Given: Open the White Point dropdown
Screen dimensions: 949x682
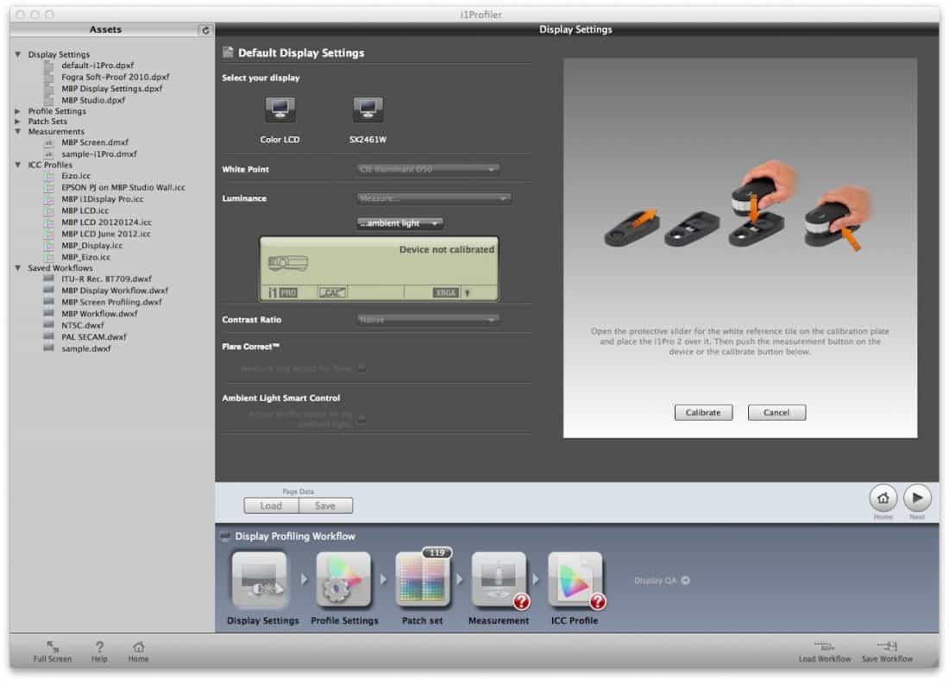Looking at the screenshot, I should pyautogui.click(x=429, y=170).
